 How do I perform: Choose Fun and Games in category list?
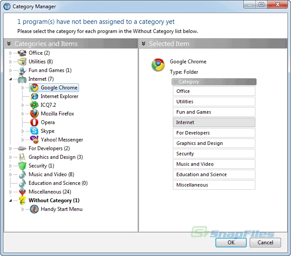pos(214,112)
